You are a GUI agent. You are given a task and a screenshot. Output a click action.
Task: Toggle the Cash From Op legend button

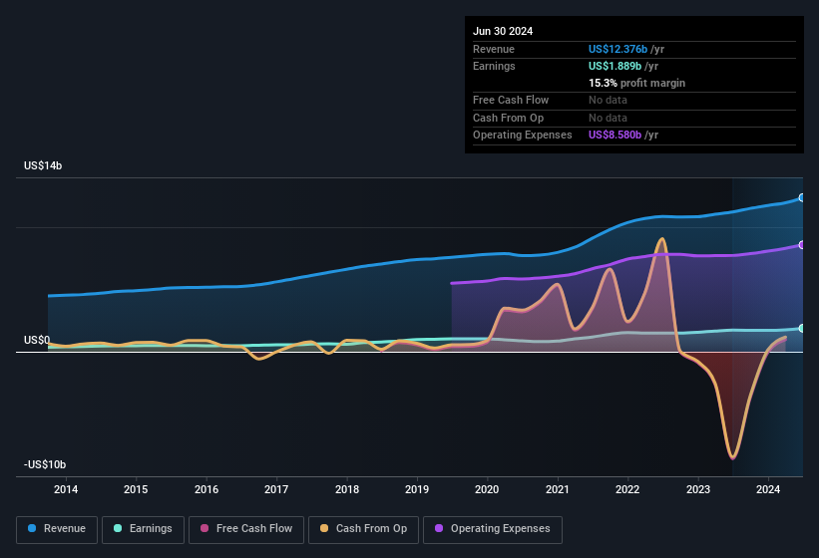pyautogui.click(x=363, y=529)
